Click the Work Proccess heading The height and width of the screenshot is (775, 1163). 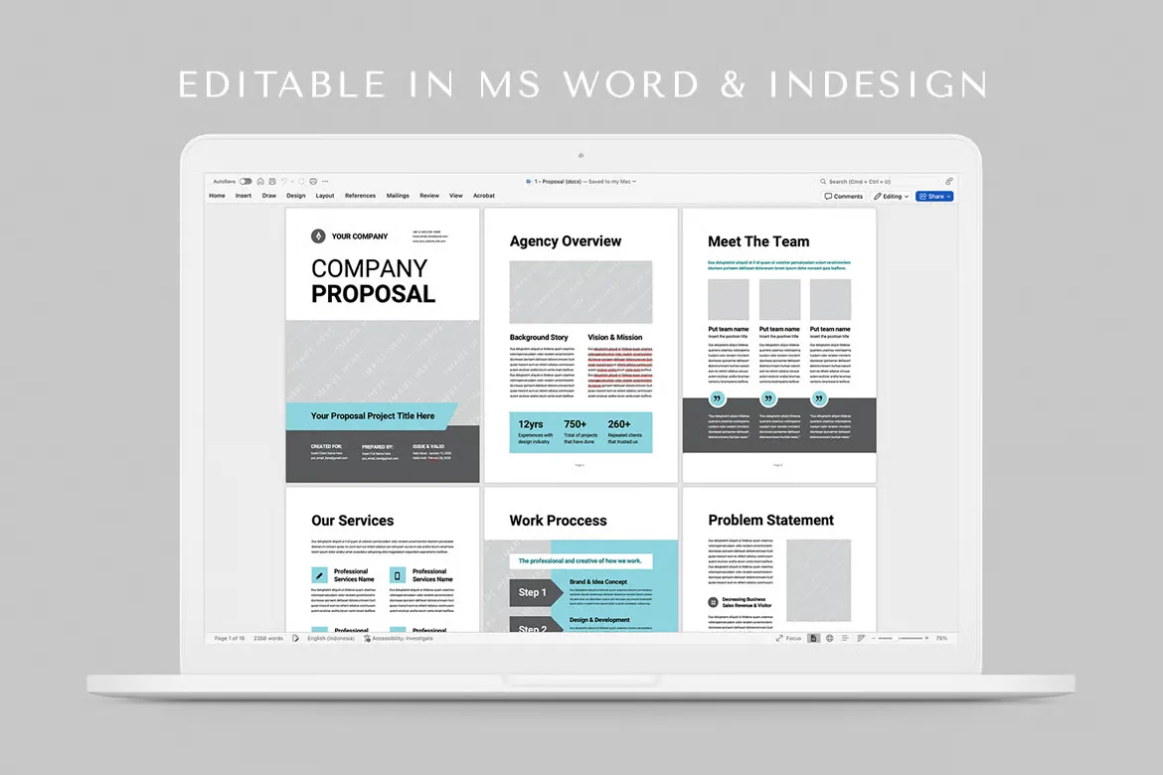[x=558, y=521]
